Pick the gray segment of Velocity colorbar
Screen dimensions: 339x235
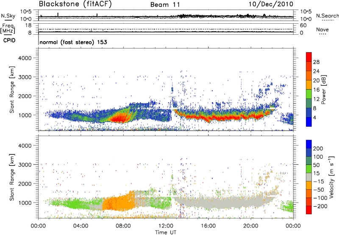coord(309,177)
